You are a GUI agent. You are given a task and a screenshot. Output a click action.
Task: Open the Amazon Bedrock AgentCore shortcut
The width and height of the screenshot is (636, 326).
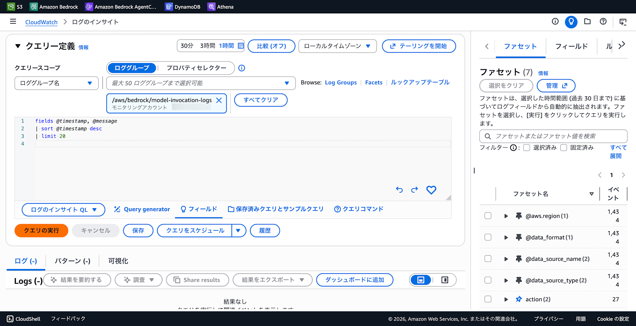[x=121, y=7]
